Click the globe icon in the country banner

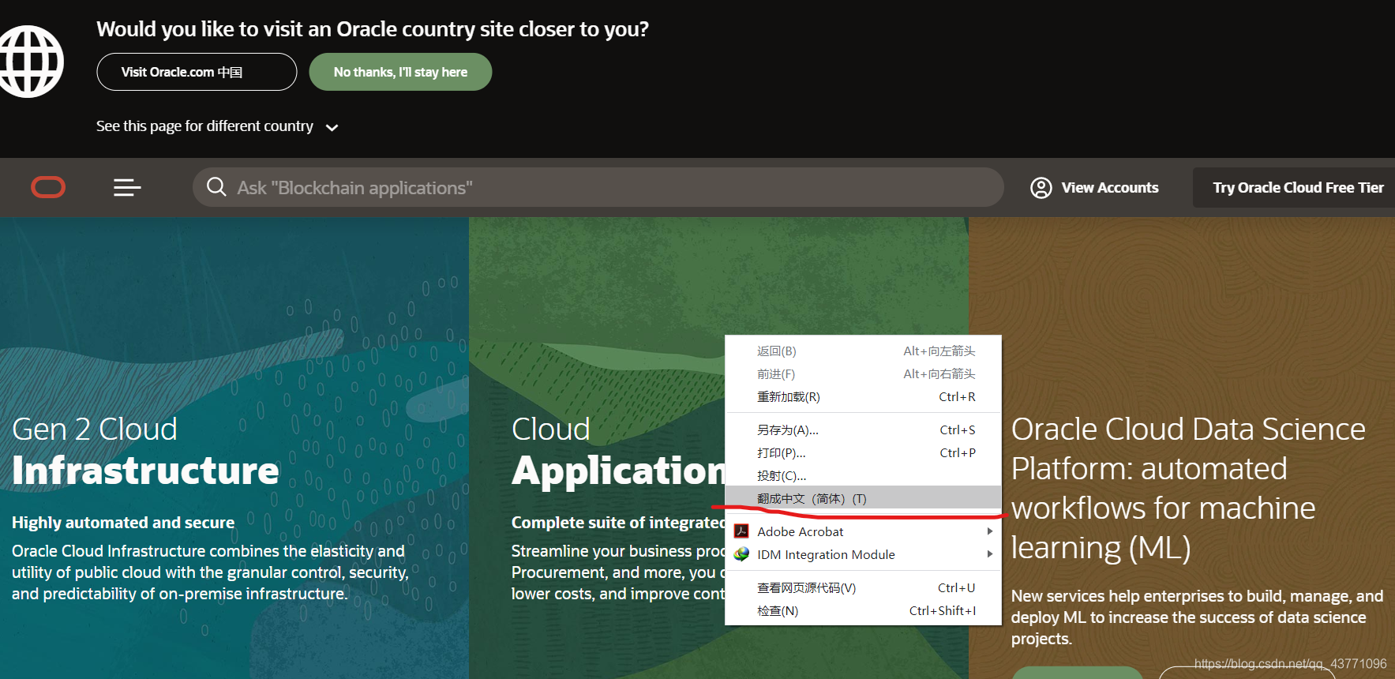30,62
